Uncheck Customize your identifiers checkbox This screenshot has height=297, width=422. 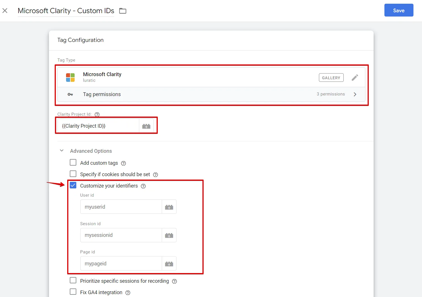tap(73, 185)
